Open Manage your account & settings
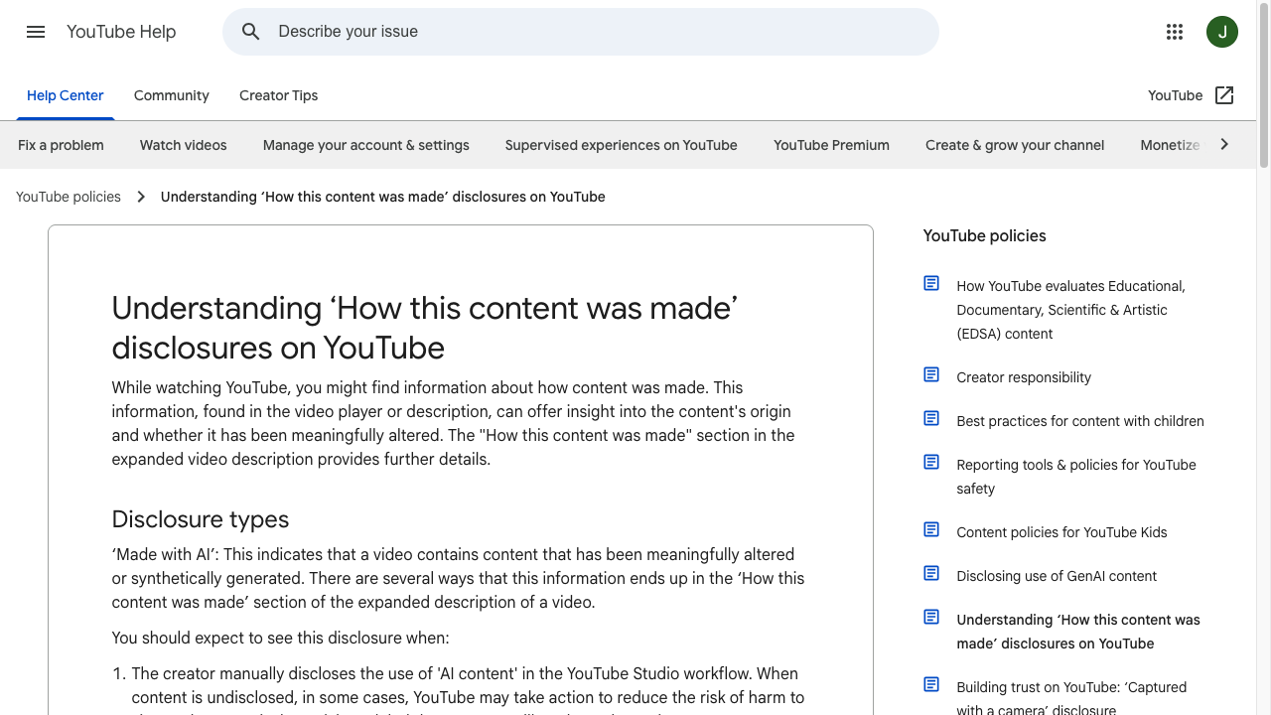The image size is (1271, 715). coord(366,145)
